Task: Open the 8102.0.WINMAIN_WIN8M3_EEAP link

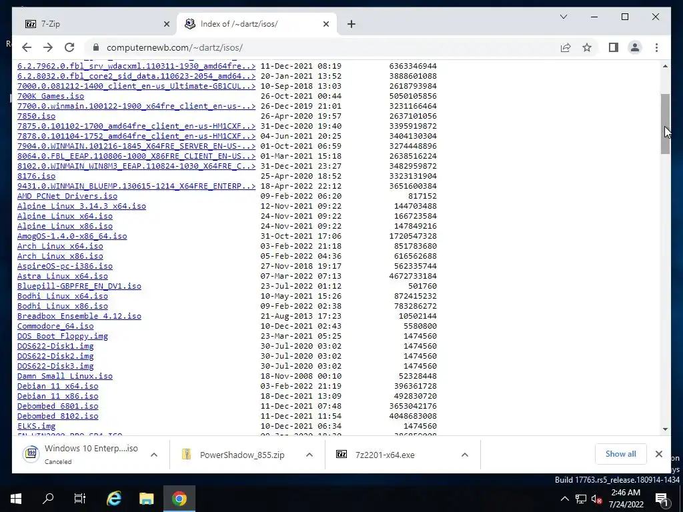Action: [136, 166]
